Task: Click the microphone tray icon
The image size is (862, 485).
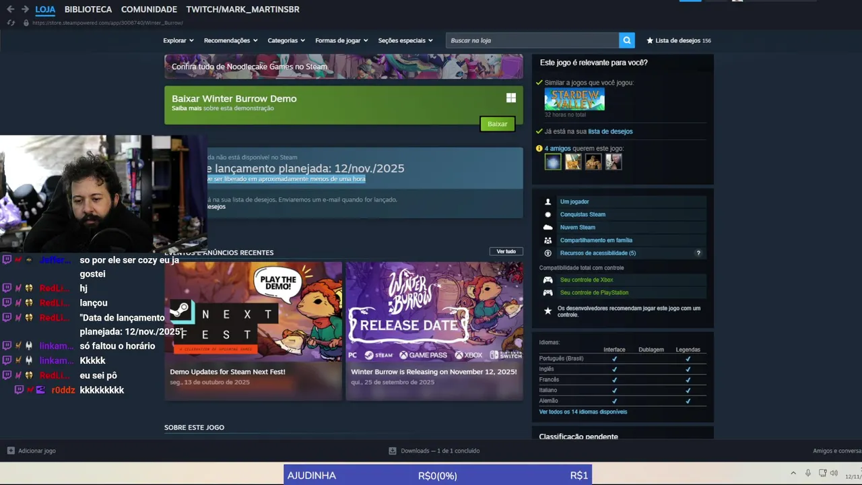Action: (x=808, y=473)
